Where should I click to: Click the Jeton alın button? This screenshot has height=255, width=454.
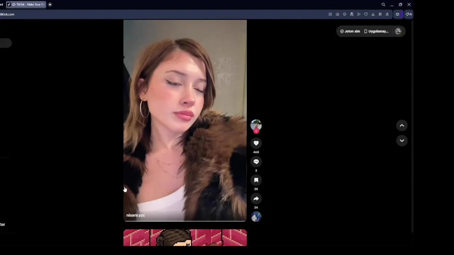(x=350, y=31)
